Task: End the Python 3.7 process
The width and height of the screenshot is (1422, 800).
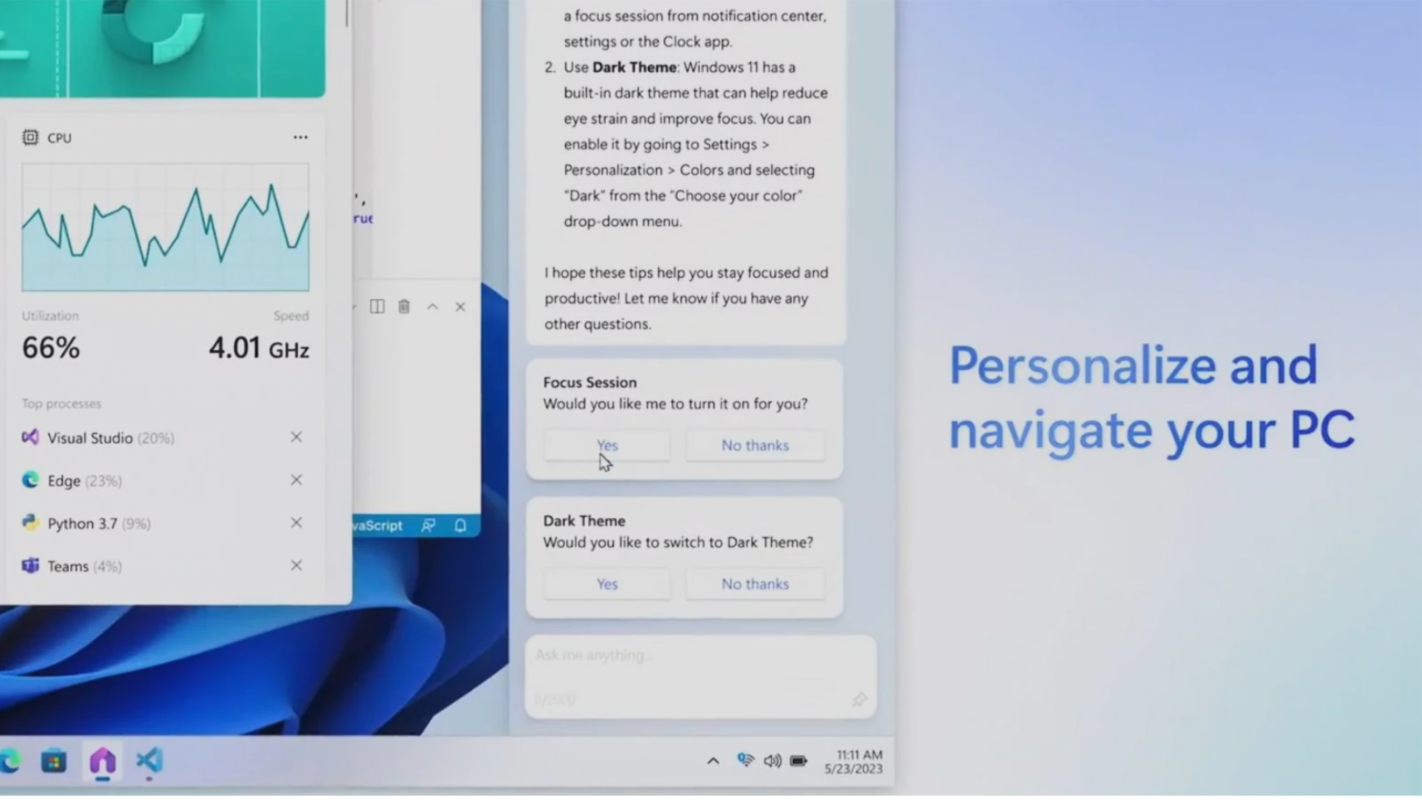Action: (296, 522)
